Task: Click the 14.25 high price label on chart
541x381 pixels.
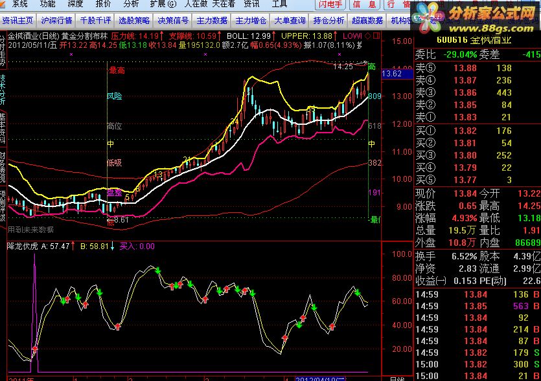Action: coord(343,67)
